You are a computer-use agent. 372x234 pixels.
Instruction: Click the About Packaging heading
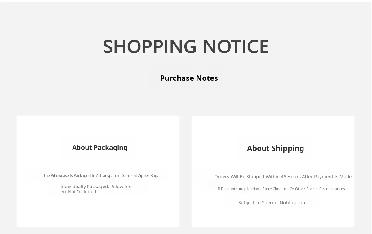(x=100, y=148)
